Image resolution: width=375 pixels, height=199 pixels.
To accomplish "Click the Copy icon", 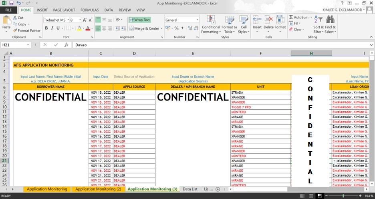I will point(15,24).
